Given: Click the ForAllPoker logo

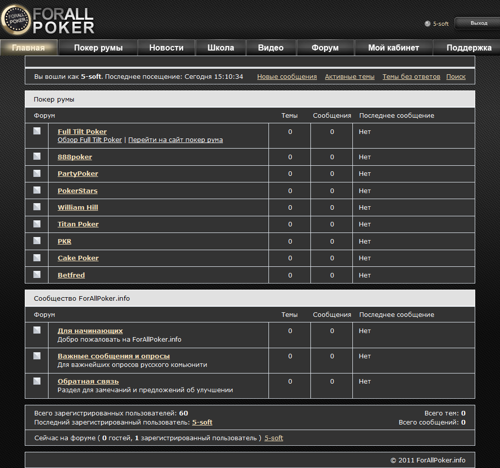Looking at the screenshot, I should click(x=48, y=20).
